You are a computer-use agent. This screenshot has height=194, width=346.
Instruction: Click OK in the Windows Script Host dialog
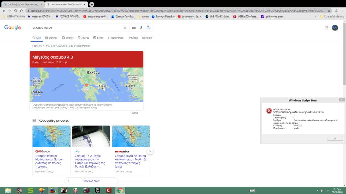click(x=335, y=138)
